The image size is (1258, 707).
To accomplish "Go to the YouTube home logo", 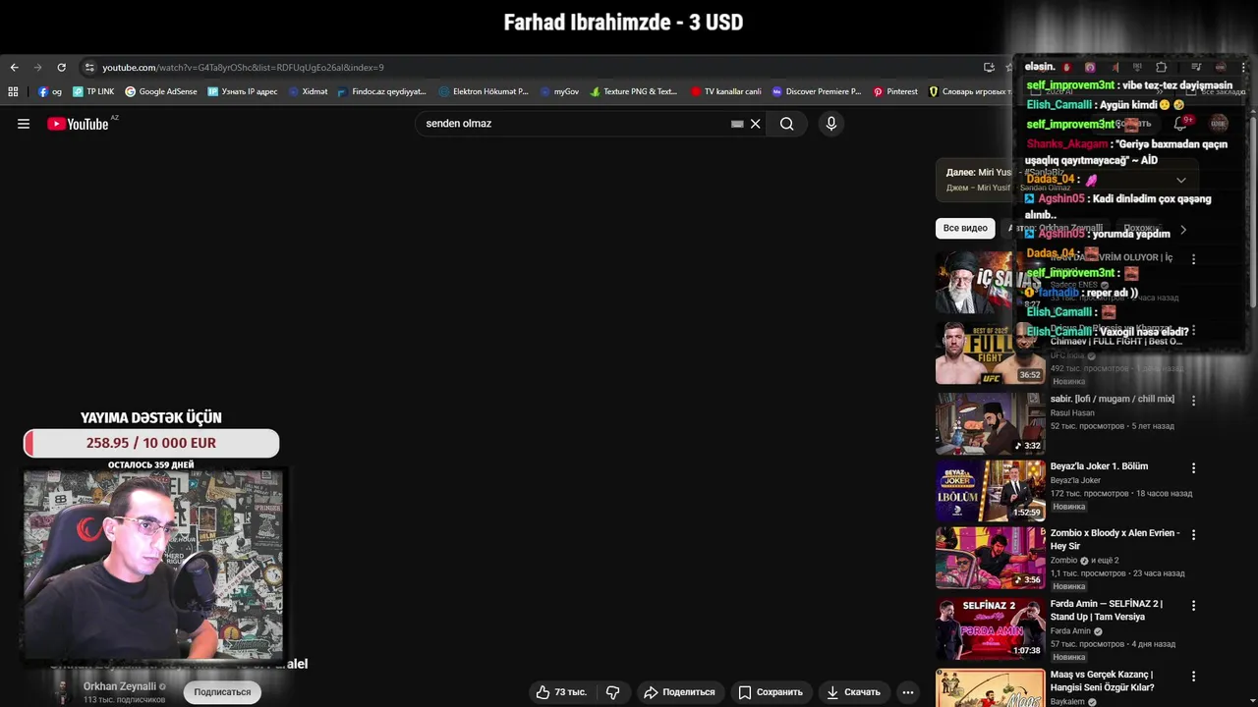I will [78, 124].
